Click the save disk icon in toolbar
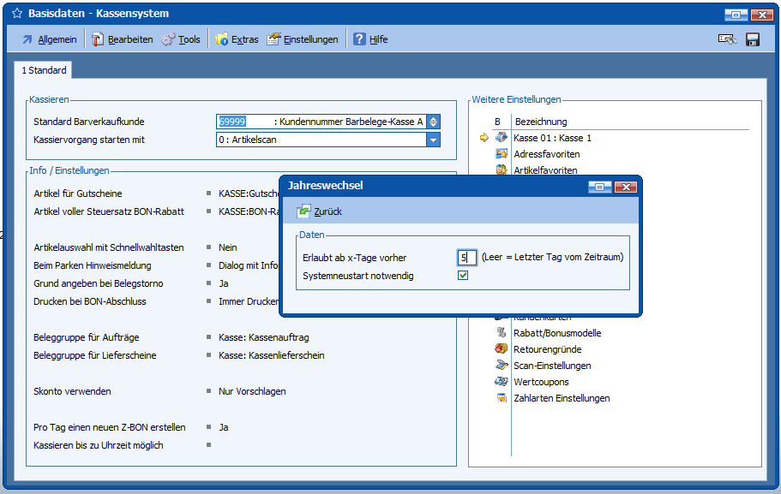 (x=753, y=39)
